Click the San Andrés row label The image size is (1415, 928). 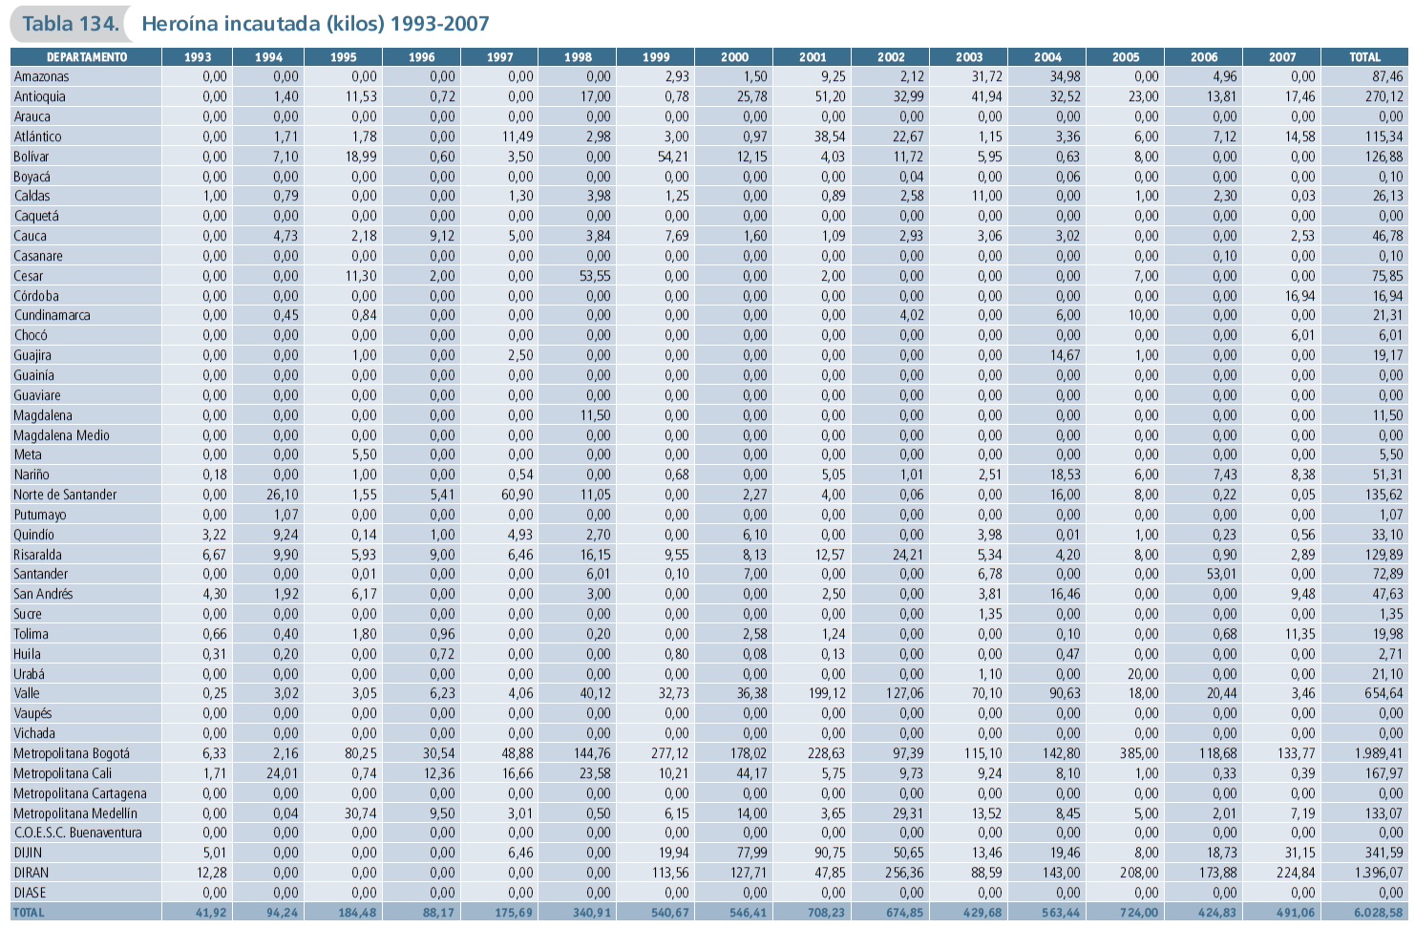(43, 594)
